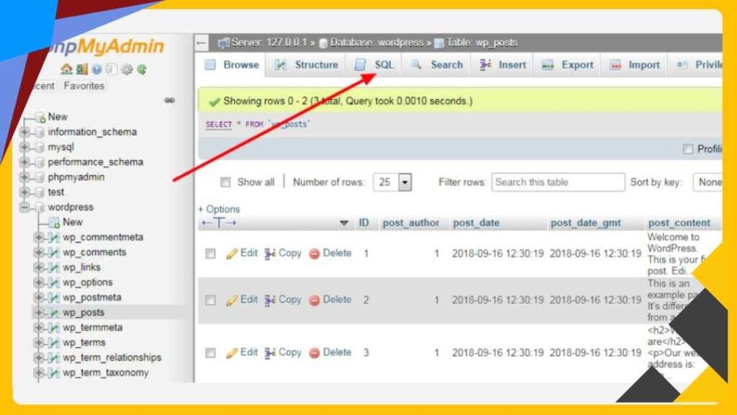Click the Import tab icon
Image resolution: width=737 pixels, height=415 pixels.
point(616,65)
